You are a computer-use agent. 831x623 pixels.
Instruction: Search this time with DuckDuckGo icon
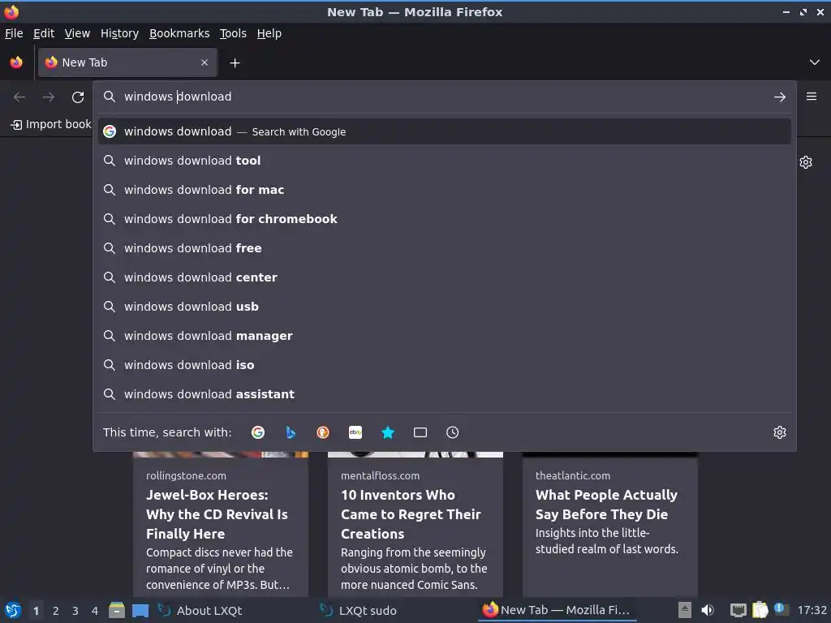pos(323,432)
